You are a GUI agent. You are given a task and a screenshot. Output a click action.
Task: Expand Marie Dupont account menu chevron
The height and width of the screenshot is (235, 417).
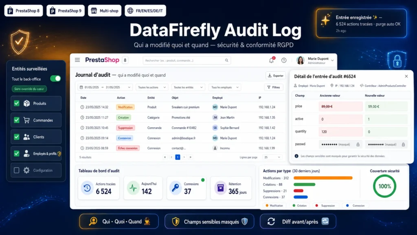[x=332, y=61]
